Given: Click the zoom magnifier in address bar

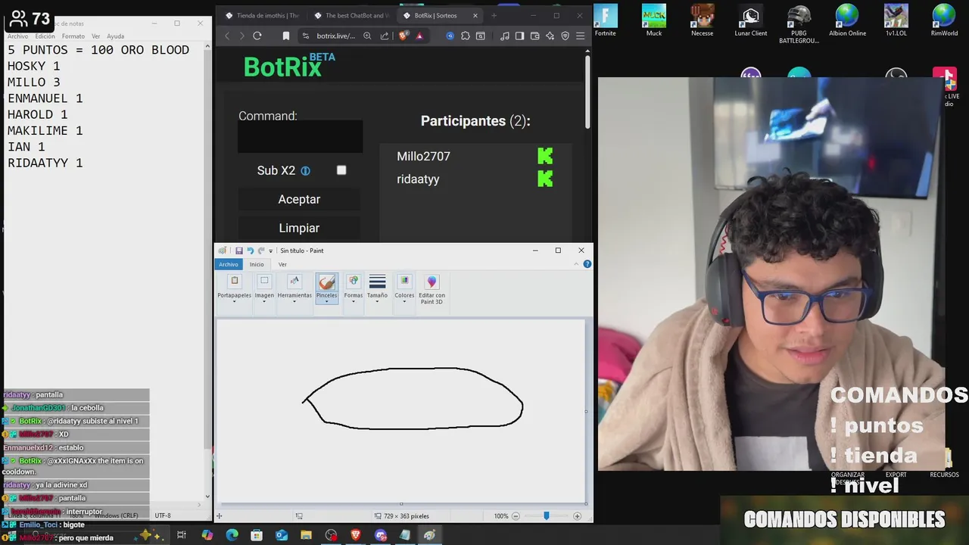Looking at the screenshot, I should [367, 36].
